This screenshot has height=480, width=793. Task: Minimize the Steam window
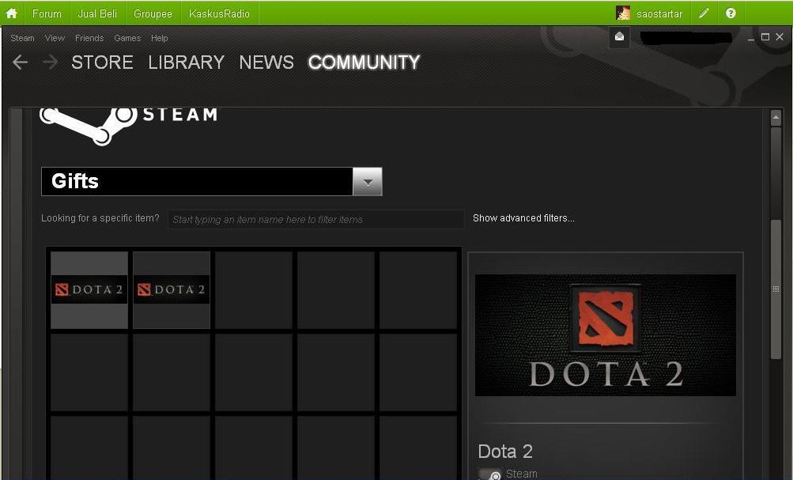coord(751,38)
